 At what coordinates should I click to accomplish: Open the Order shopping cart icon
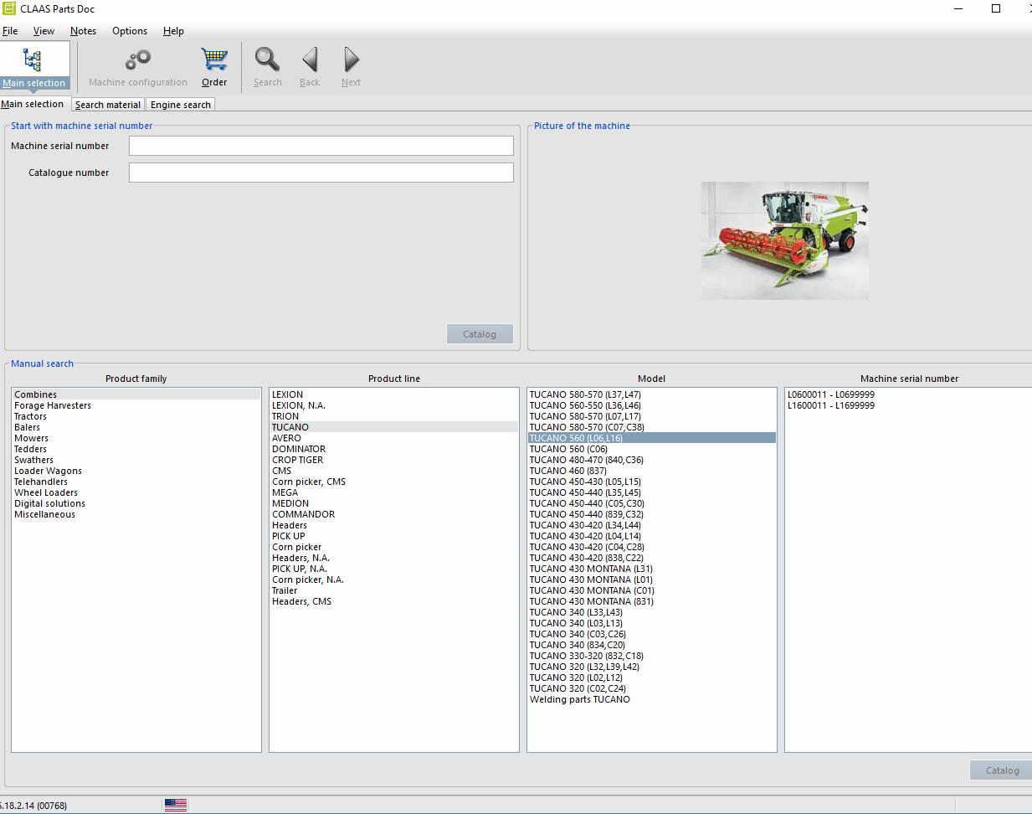pos(214,59)
